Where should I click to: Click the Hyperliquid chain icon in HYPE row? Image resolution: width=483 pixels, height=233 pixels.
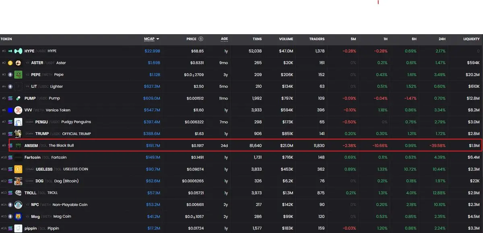click(x=10, y=51)
